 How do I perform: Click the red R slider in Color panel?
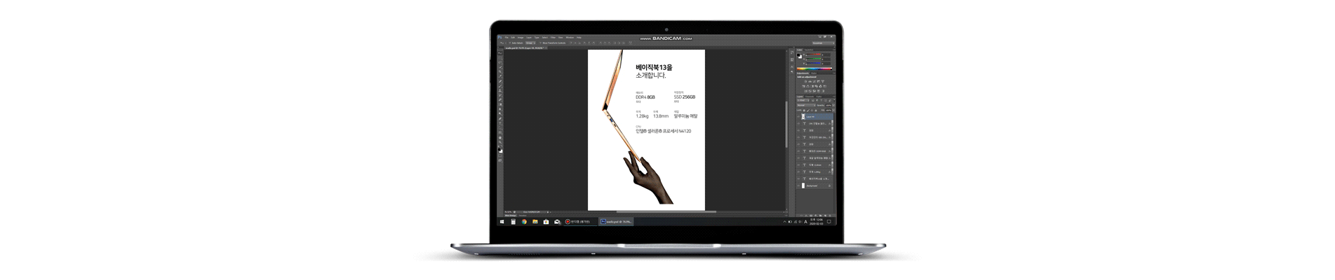click(814, 55)
